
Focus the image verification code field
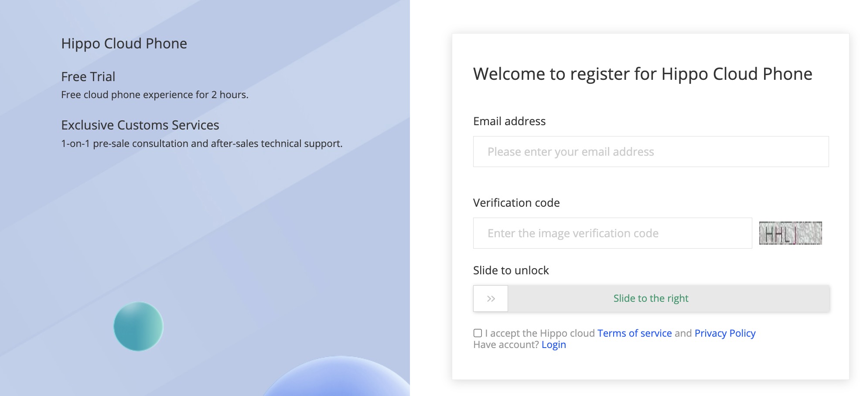click(x=612, y=233)
